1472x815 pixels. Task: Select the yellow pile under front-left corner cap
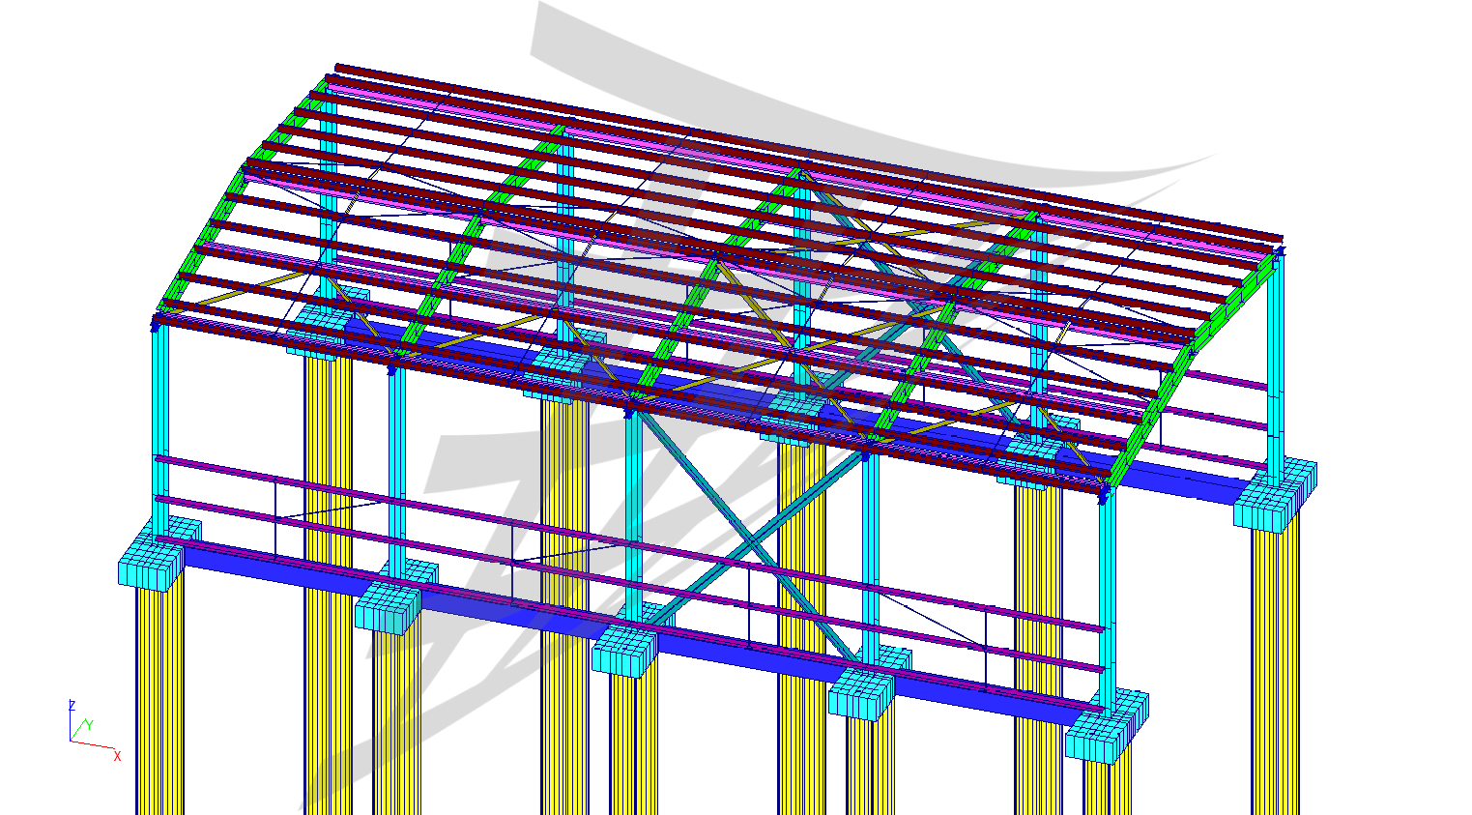pyautogui.click(x=159, y=696)
